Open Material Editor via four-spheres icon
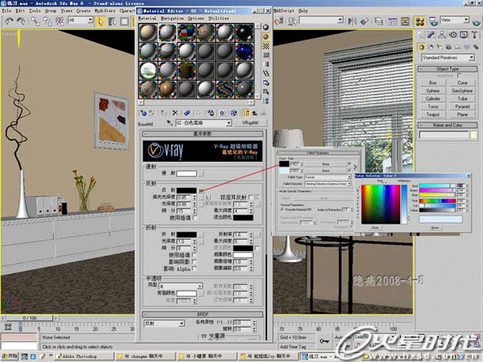Image resolution: width=483 pixels, height=362 pixels. 420,21
